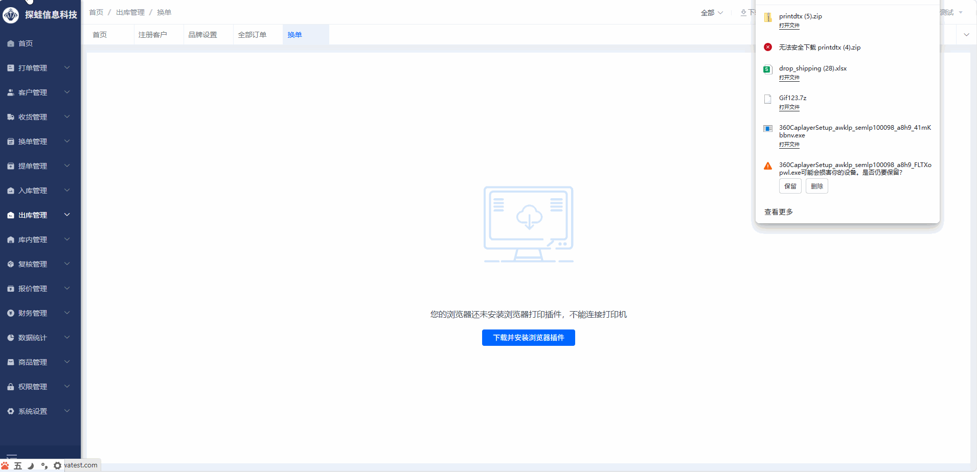Click the drop_shipping (28).xlsx file icon
This screenshot has width=977, height=472.
[767, 69]
